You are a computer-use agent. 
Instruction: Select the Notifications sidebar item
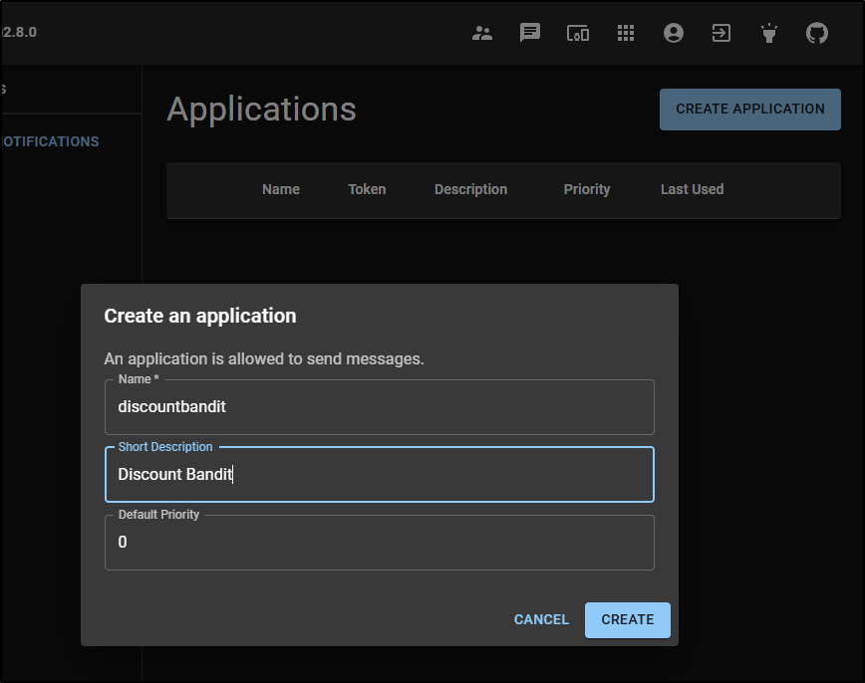tap(50, 141)
